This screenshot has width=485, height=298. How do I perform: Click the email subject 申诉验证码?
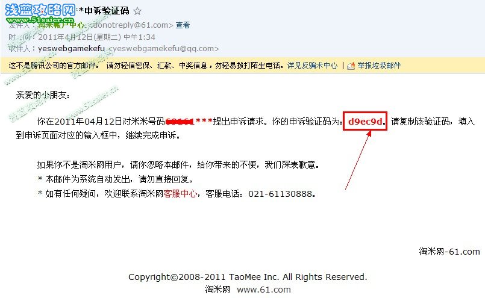[107, 11]
